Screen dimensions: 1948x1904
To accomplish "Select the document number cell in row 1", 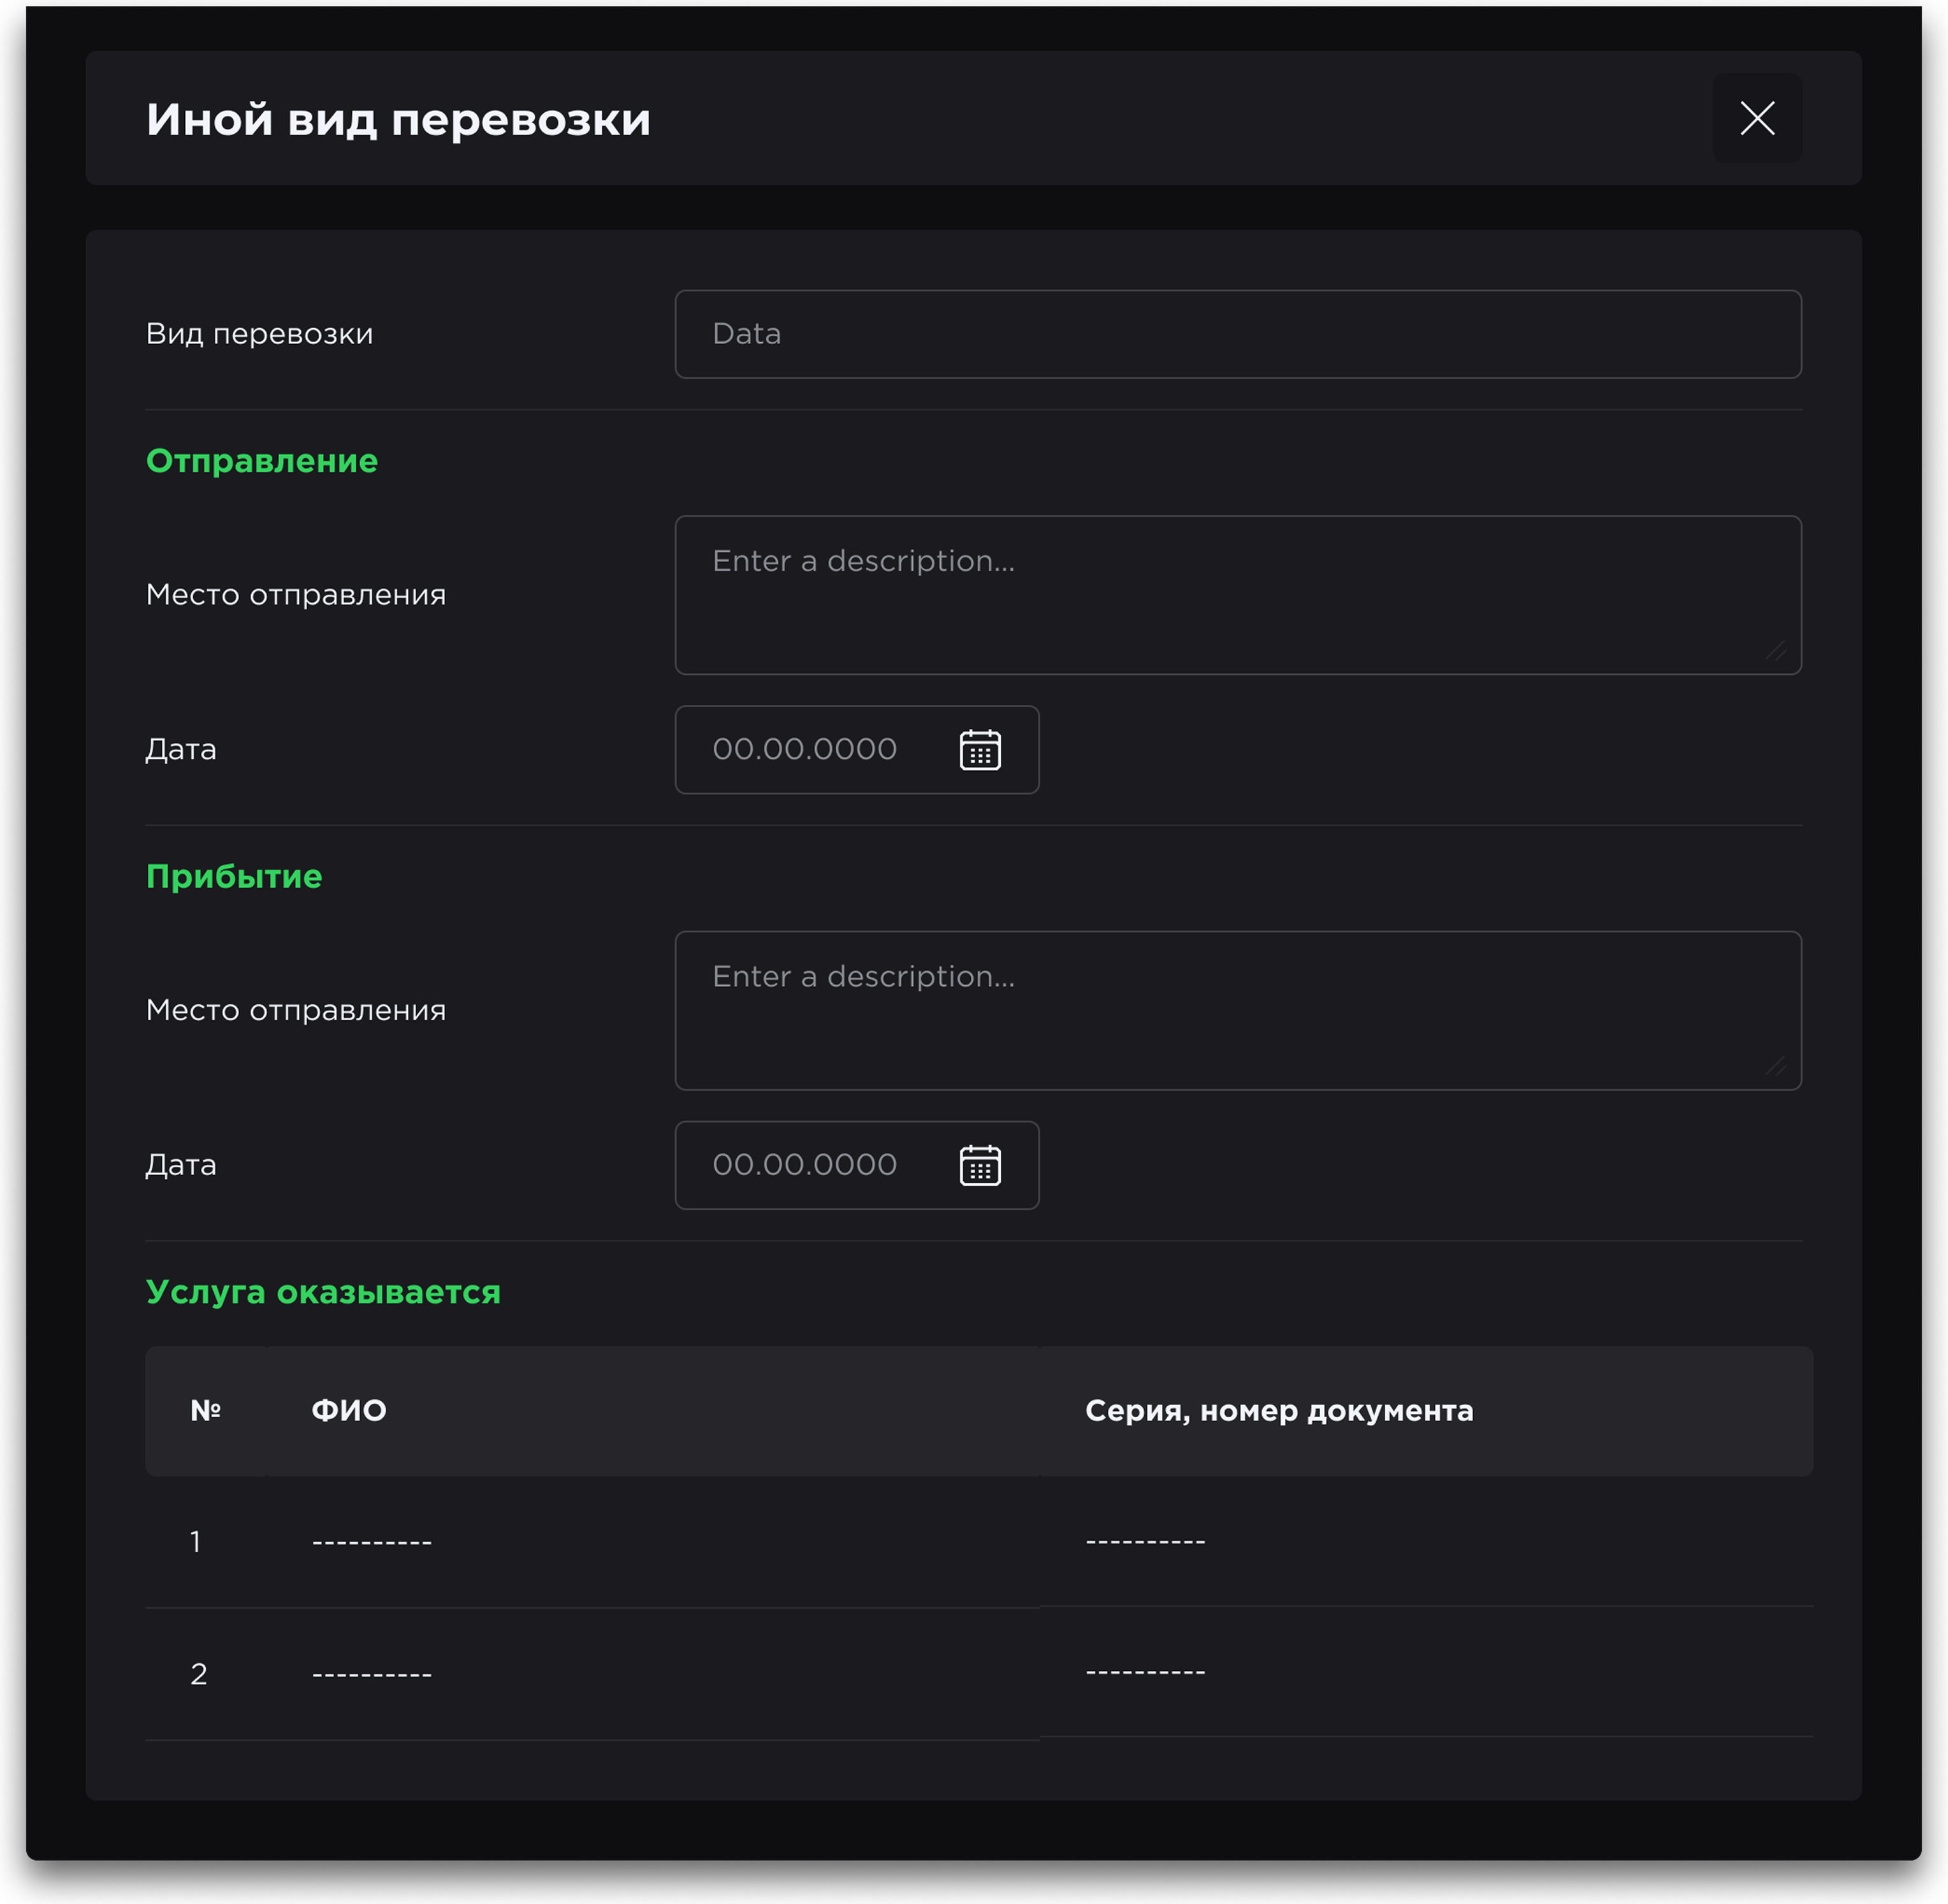I will (1145, 1541).
